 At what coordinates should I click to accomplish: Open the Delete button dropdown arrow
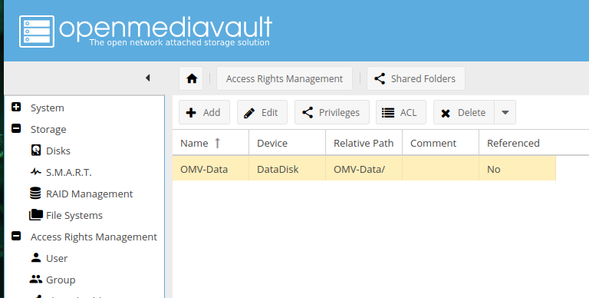(x=505, y=112)
